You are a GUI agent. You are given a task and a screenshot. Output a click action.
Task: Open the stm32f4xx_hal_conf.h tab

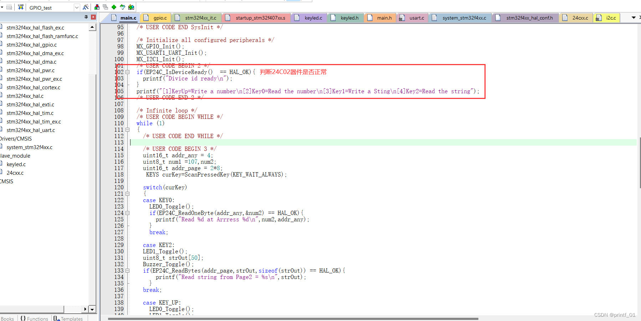[525, 18]
